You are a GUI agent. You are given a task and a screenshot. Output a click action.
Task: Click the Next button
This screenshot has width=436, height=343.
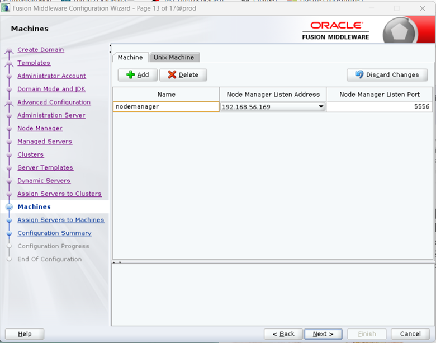pyautogui.click(x=323, y=334)
